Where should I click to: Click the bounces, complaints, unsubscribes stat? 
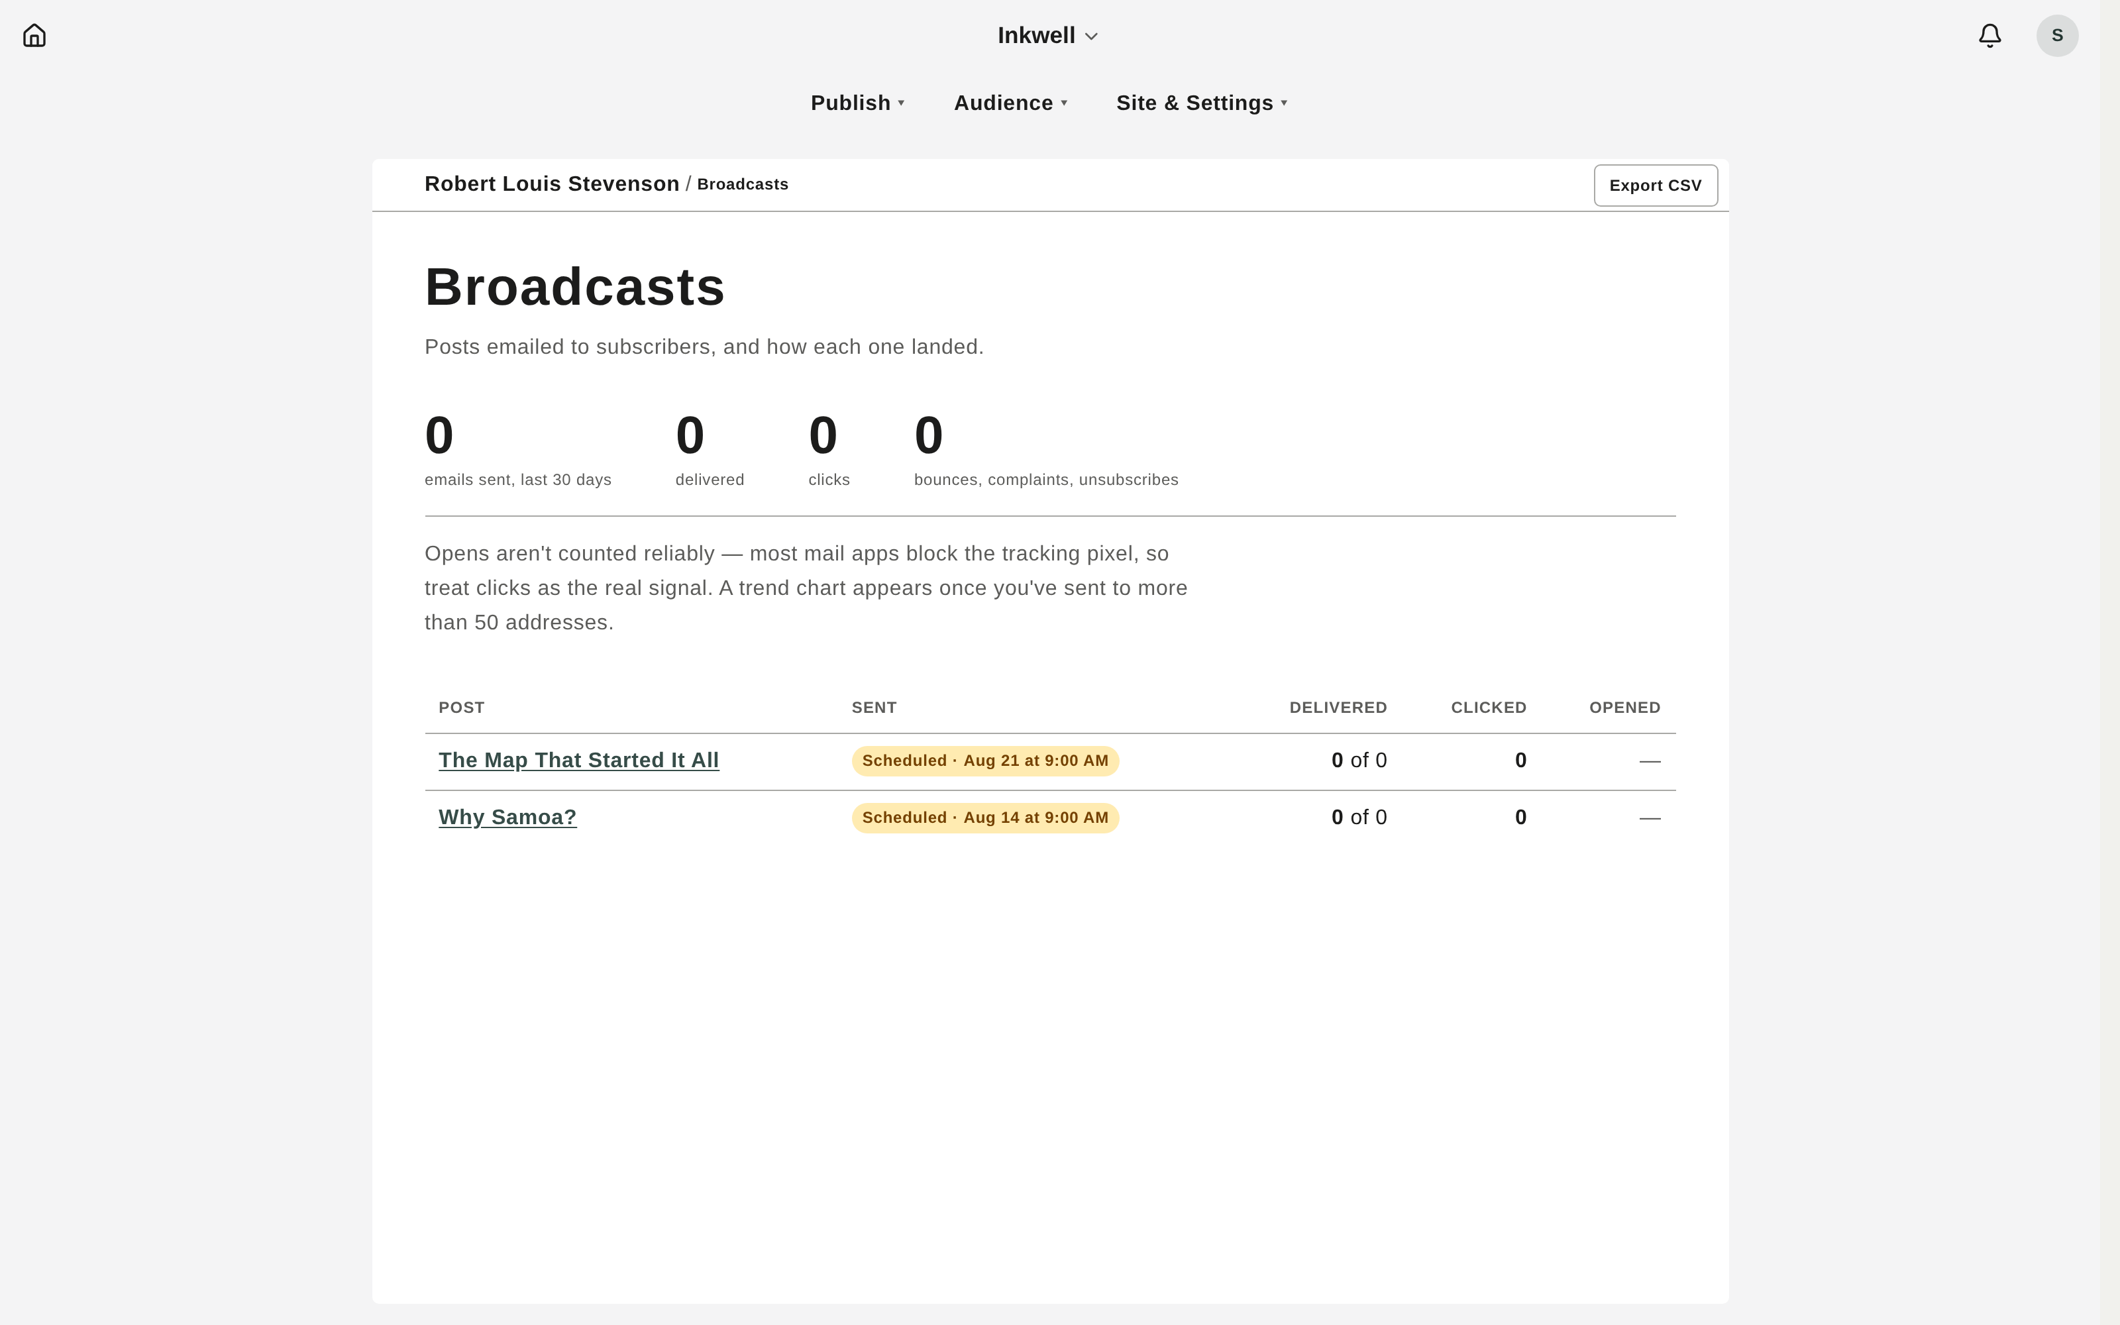pyautogui.click(x=1047, y=450)
